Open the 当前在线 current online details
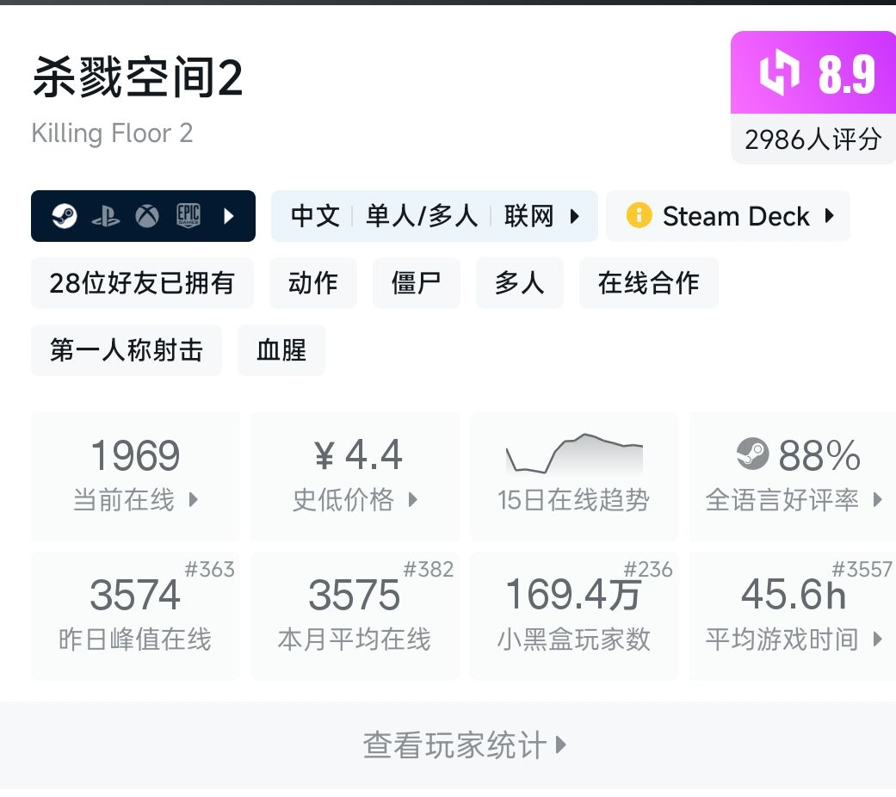Viewport: 896px width, 797px height. tap(135, 477)
